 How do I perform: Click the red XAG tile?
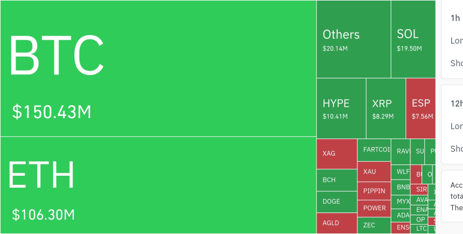click(x=336, y=154)
